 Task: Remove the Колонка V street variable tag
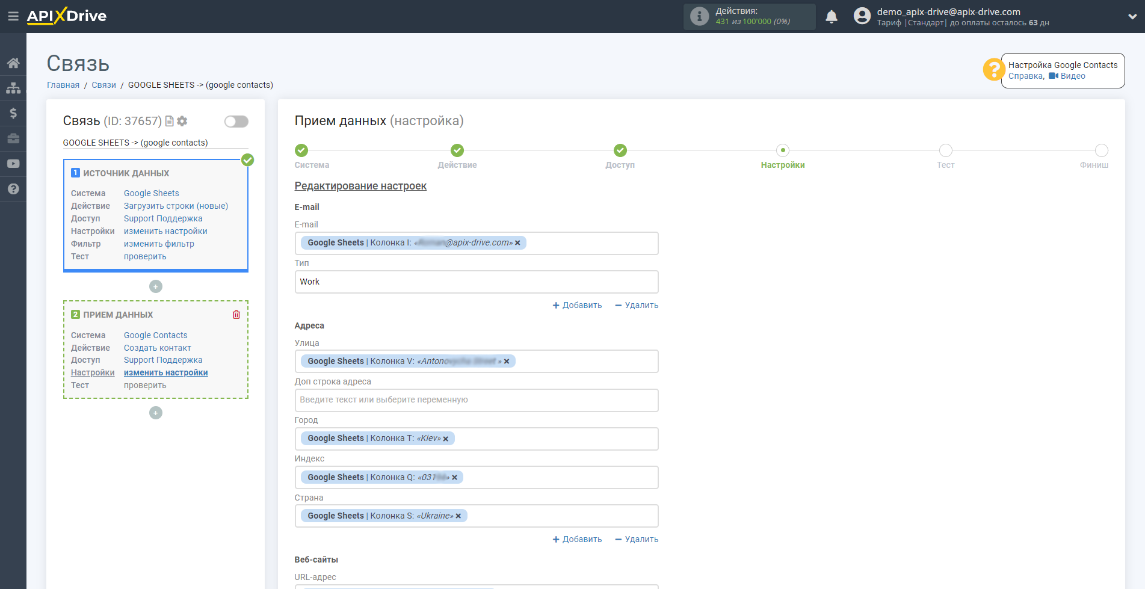507,362
